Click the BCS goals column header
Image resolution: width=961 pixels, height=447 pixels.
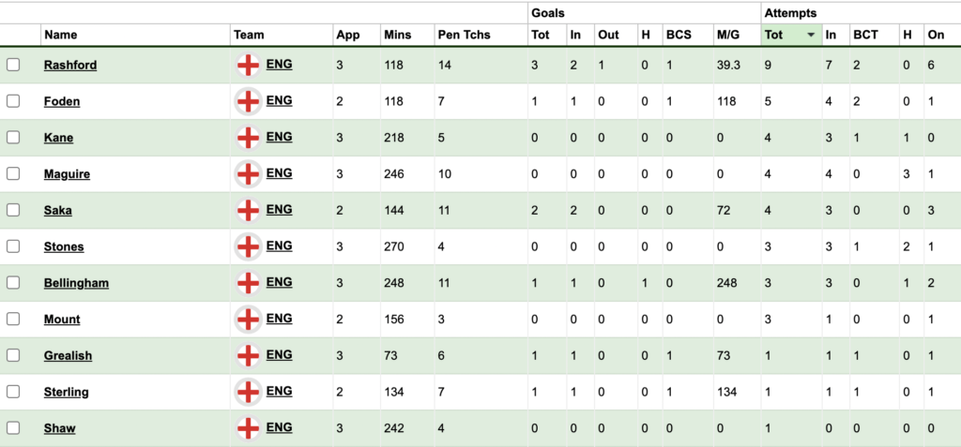pyautogui.click(x=679, y=35)
